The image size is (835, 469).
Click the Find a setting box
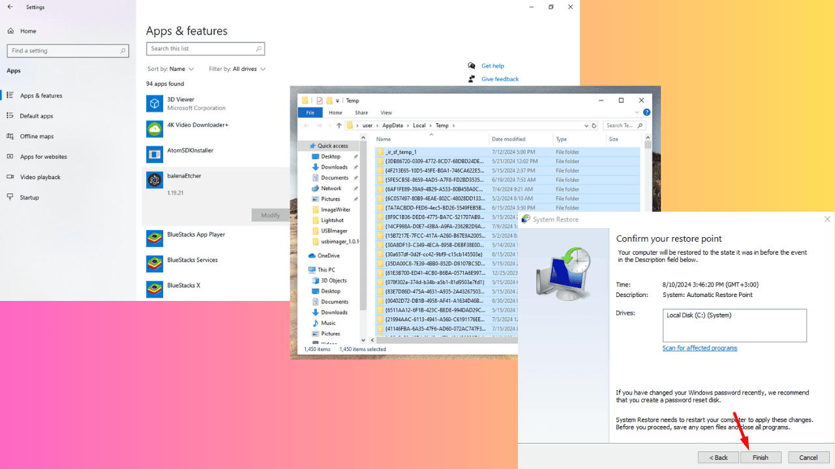tap(68, 51)
